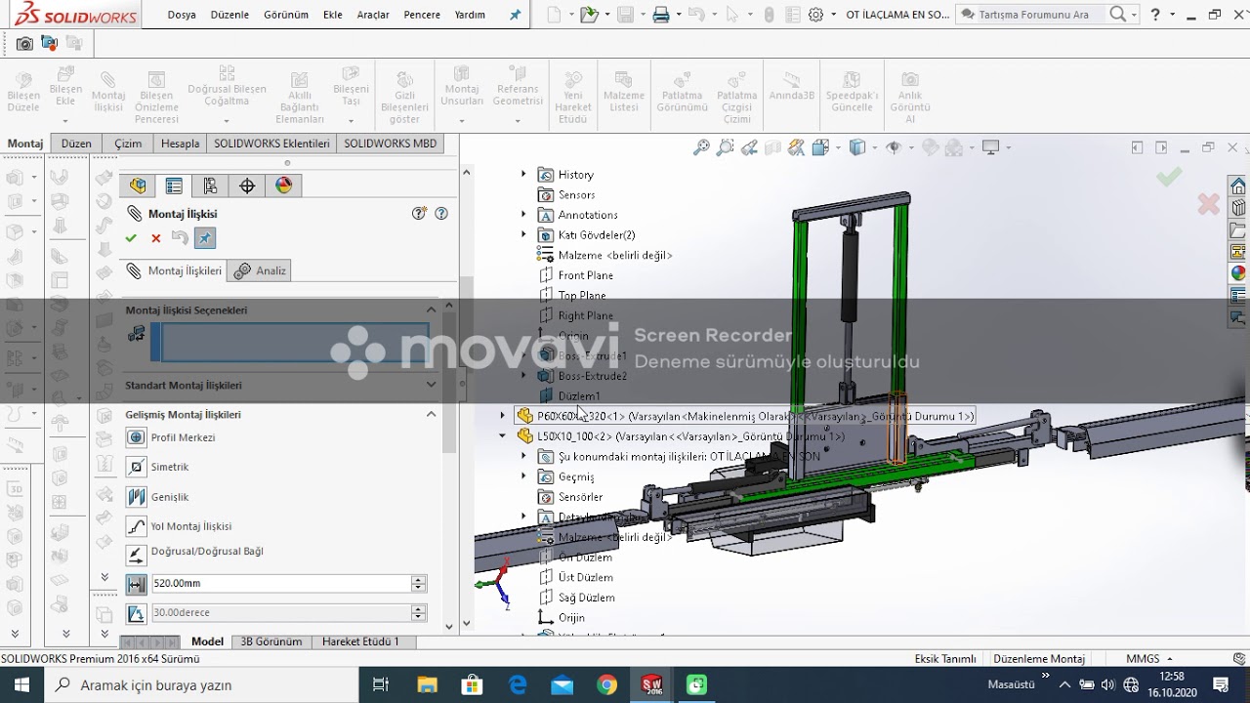This screenshot has height=703, width=1250.
Task: Open Google Chrome from the taskbar
Action: point(607,684)
